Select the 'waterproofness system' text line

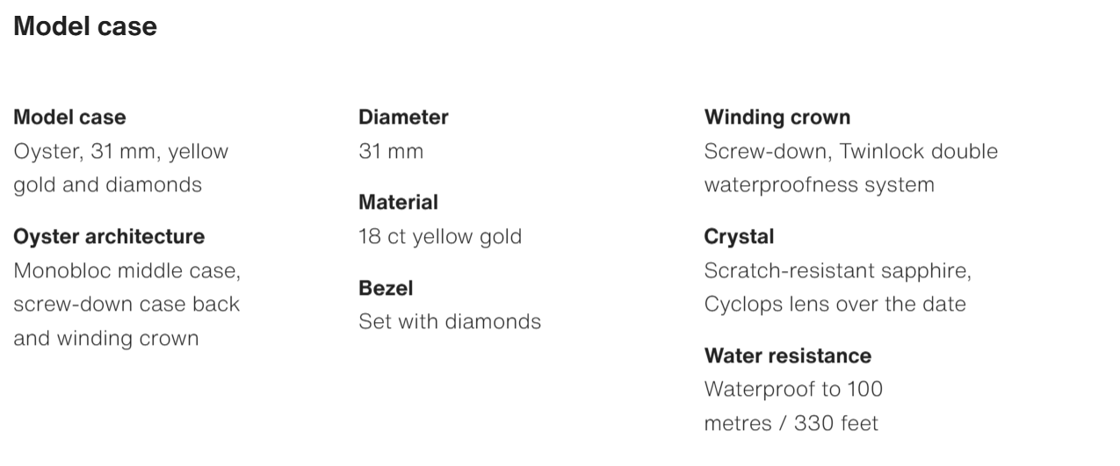coord(819,185)
